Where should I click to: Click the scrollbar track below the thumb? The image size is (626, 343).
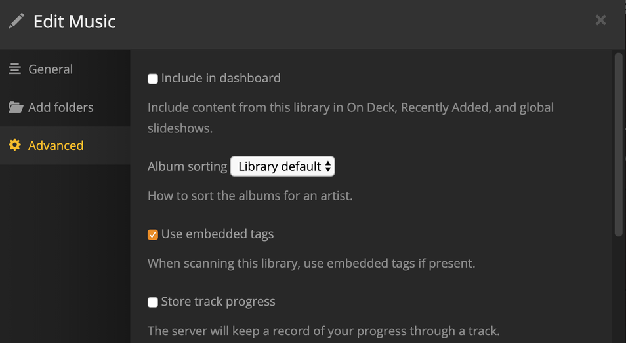point(617,288)
